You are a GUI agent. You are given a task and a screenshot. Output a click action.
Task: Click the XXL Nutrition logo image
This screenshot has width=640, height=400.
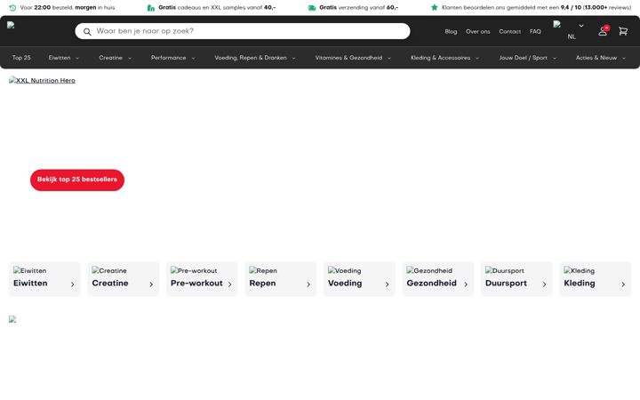11,25
